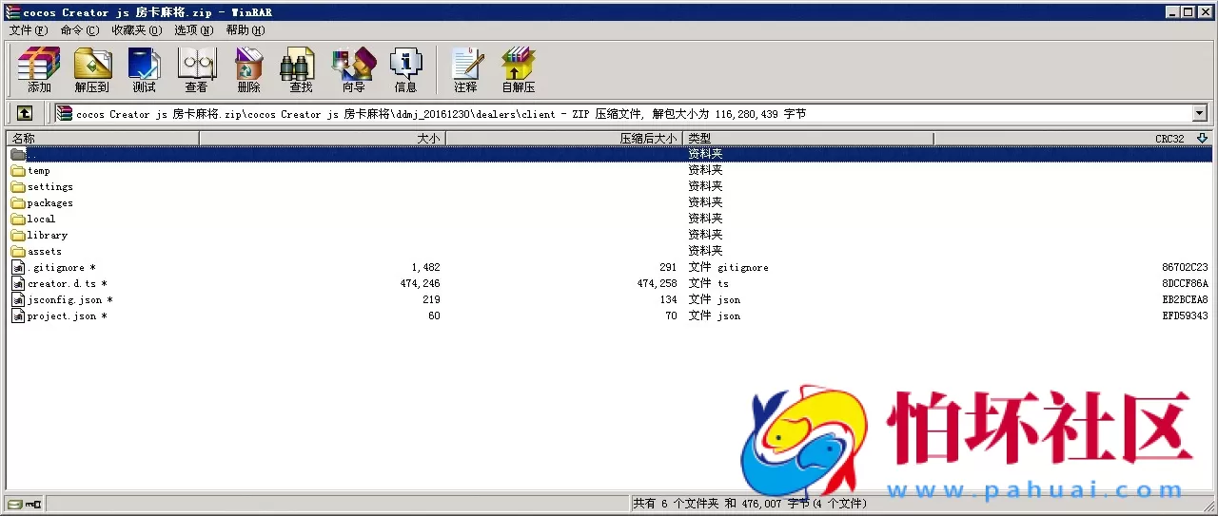1218x516 pixels.
Task: Click CRC32 value 86702C23
Action: click(x=1185, y=268)
